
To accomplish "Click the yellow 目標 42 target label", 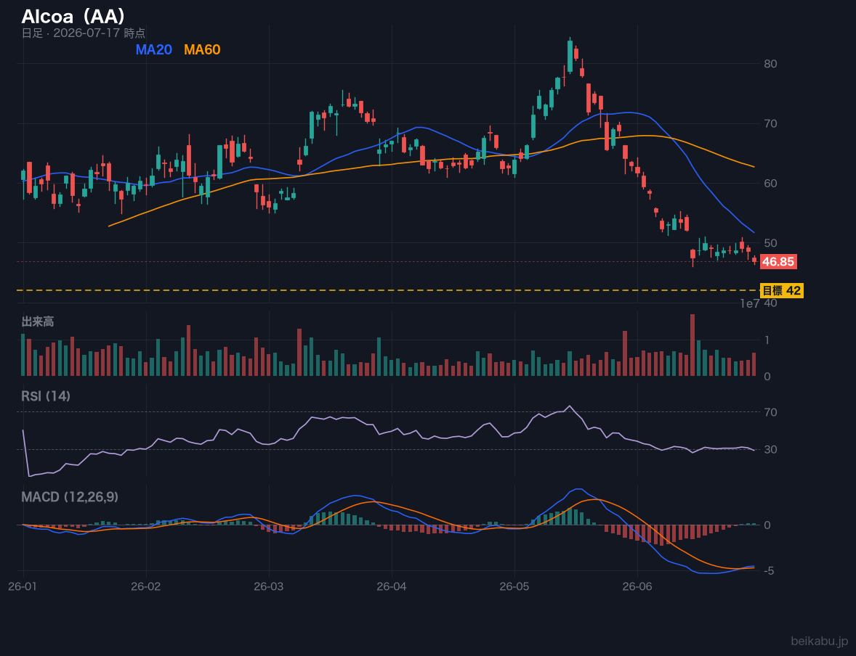I will click(781, 291).
